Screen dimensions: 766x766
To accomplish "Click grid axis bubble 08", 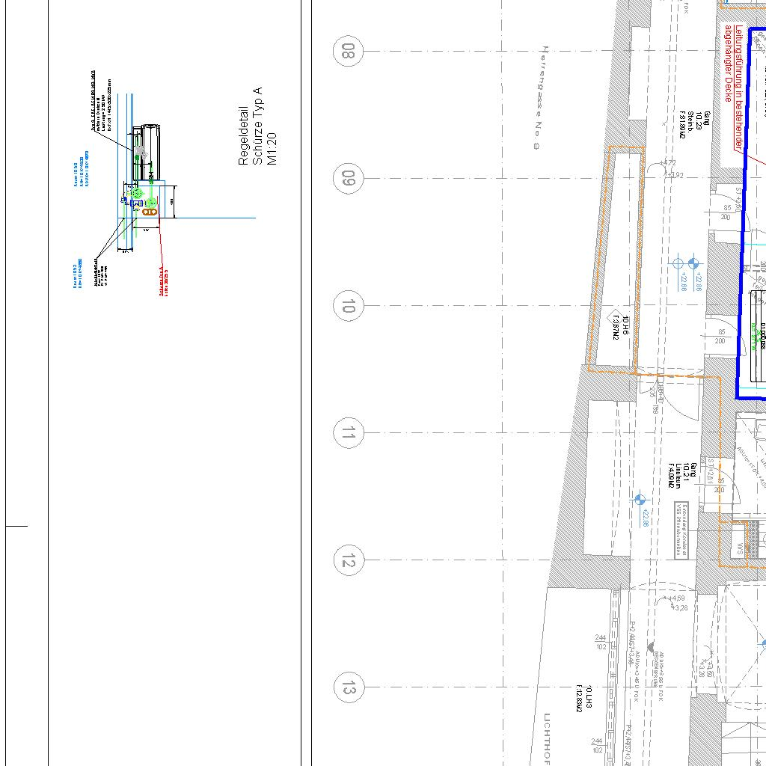I will tap(348, 51).
